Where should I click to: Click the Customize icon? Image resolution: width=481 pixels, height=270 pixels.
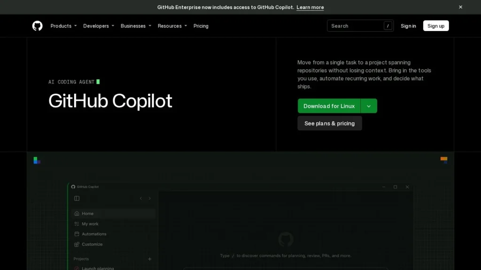tap(77, 244)
